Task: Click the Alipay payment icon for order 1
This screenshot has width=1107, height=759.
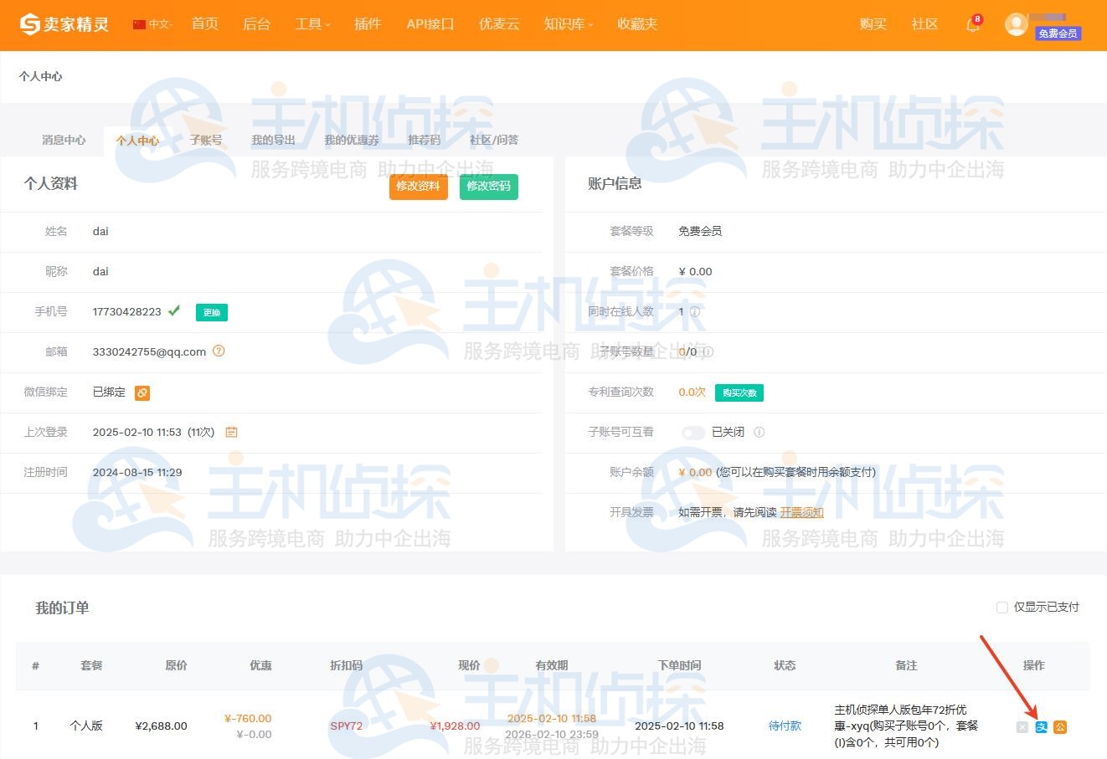Action: [x=1040, y=727]
